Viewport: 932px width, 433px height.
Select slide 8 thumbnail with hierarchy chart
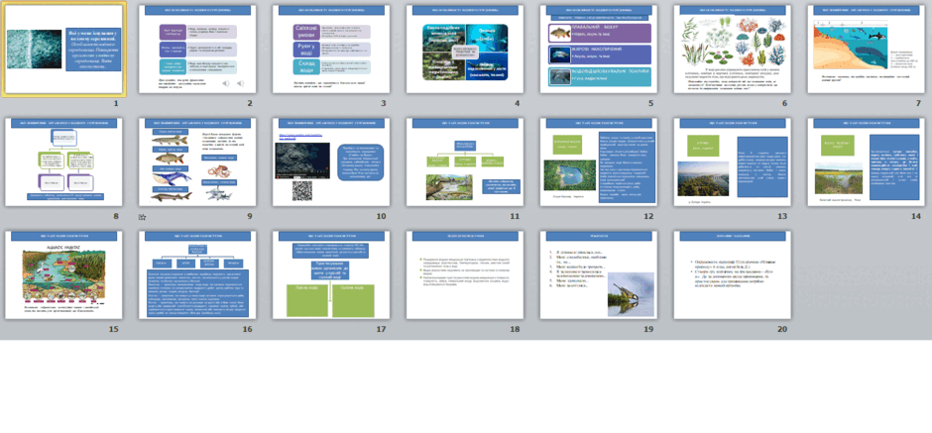click(63, 162)
